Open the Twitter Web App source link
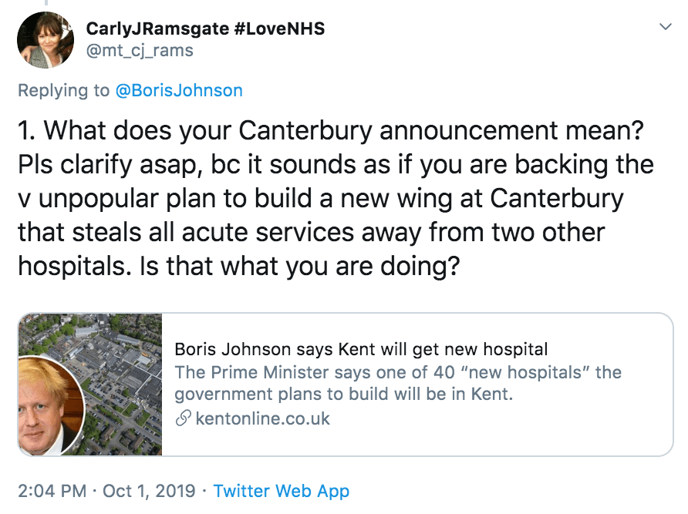688x514 pixels. click(281, 491)
